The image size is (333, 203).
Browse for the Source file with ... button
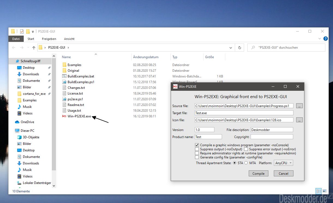(299, 106)
